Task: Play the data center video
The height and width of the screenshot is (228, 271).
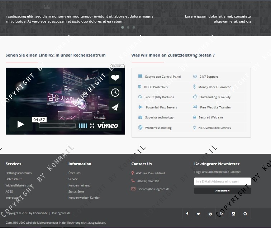Action: 21,124
